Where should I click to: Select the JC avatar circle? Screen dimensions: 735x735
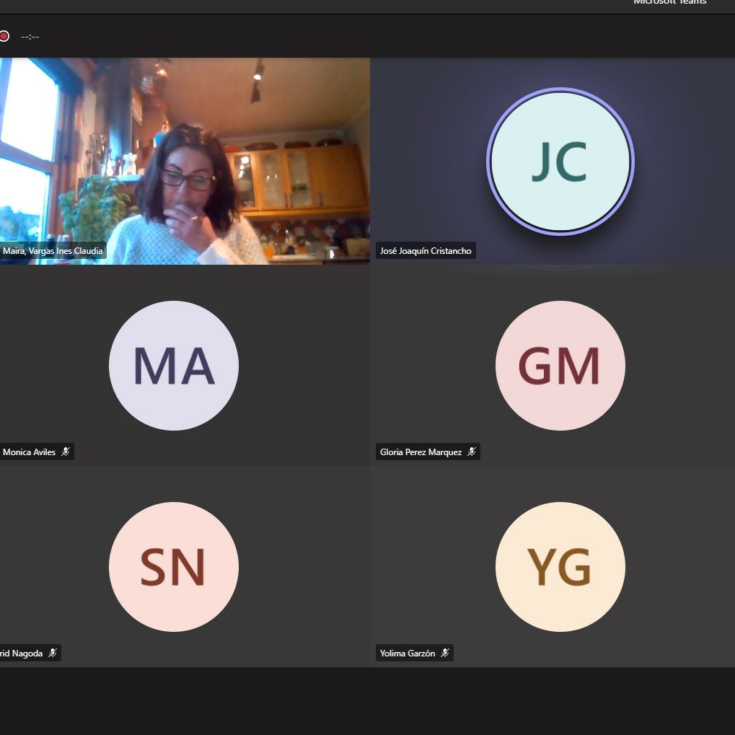click(560, 161)
